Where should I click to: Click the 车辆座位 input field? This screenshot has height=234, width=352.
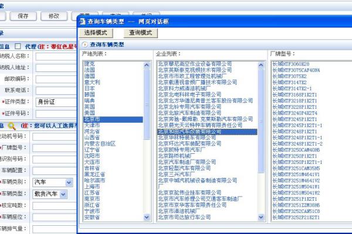click(55, 217)
